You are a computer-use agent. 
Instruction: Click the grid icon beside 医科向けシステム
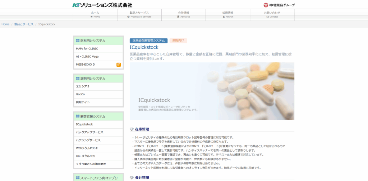(x=78, y=41)
